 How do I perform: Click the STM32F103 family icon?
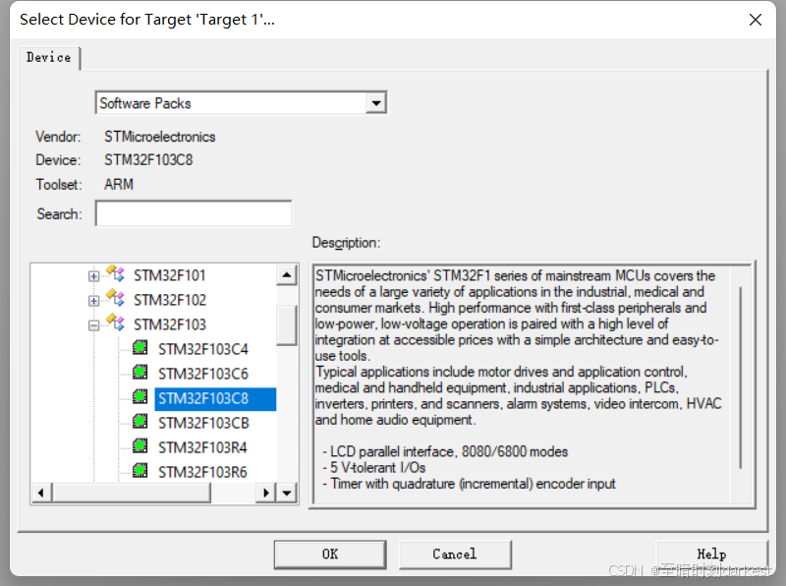115,322
